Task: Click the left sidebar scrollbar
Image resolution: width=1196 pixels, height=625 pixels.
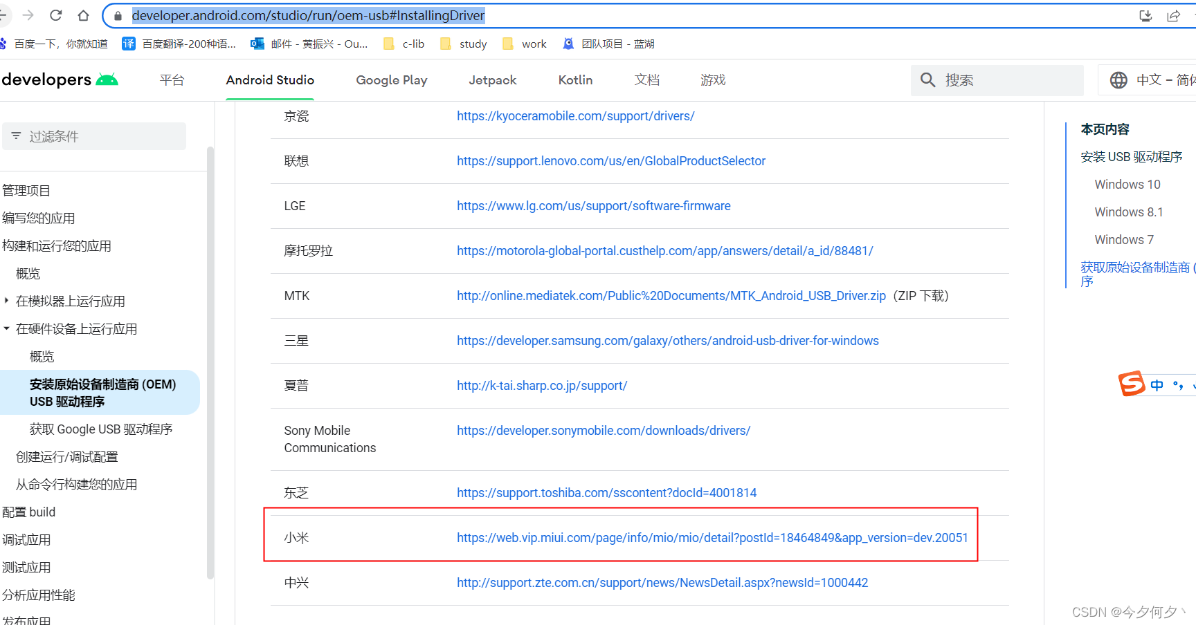Action: pos(210,362)
